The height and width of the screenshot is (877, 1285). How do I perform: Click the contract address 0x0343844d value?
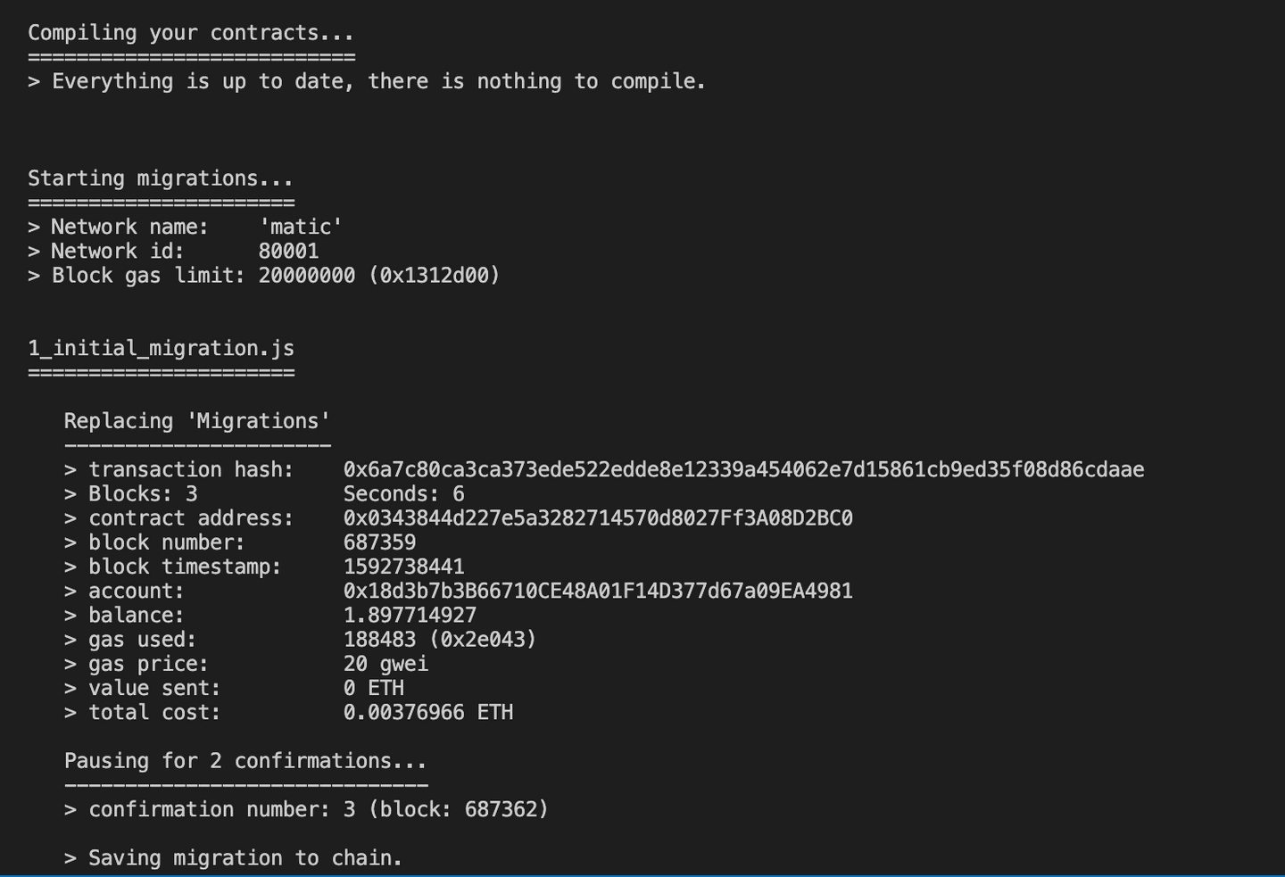click(598, 518)
